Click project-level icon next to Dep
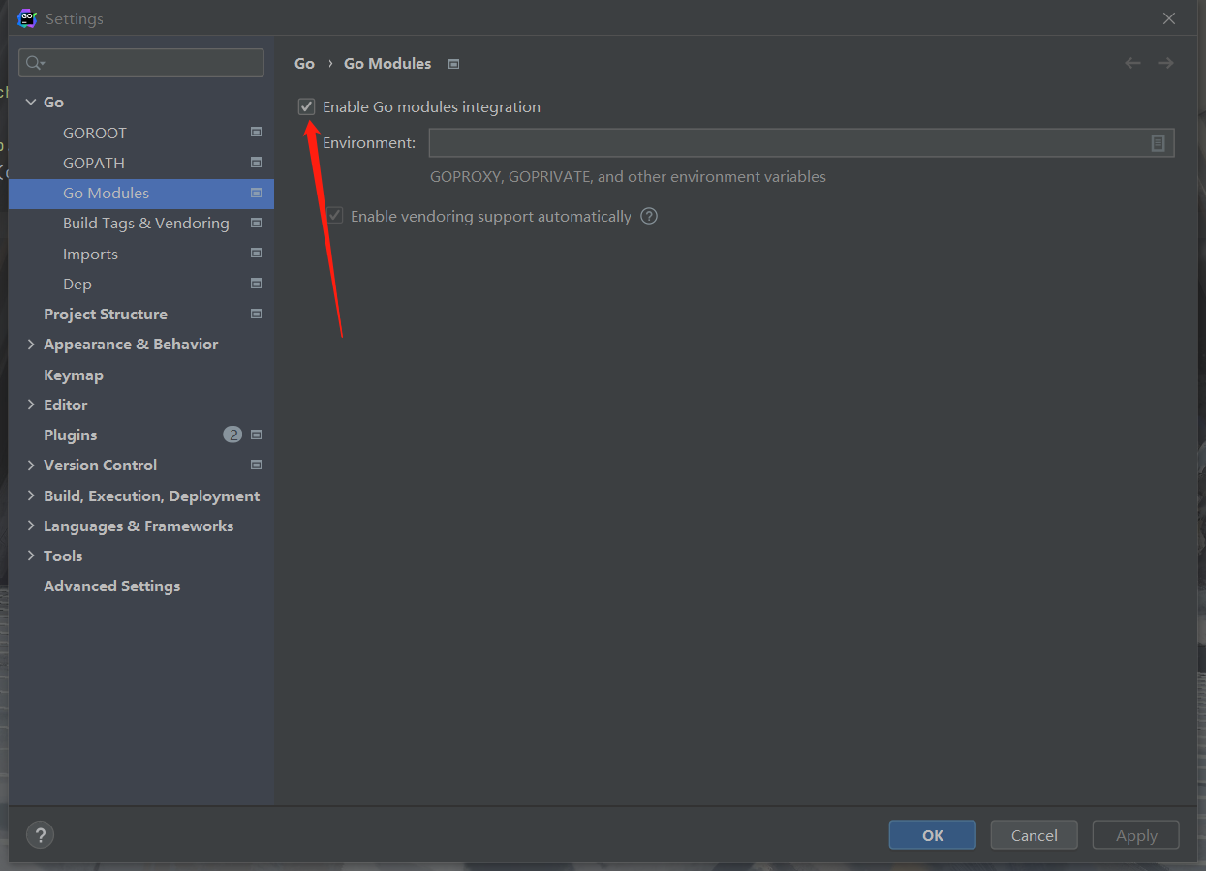This screenshot has width=1206, height=871. coord(256,284)
